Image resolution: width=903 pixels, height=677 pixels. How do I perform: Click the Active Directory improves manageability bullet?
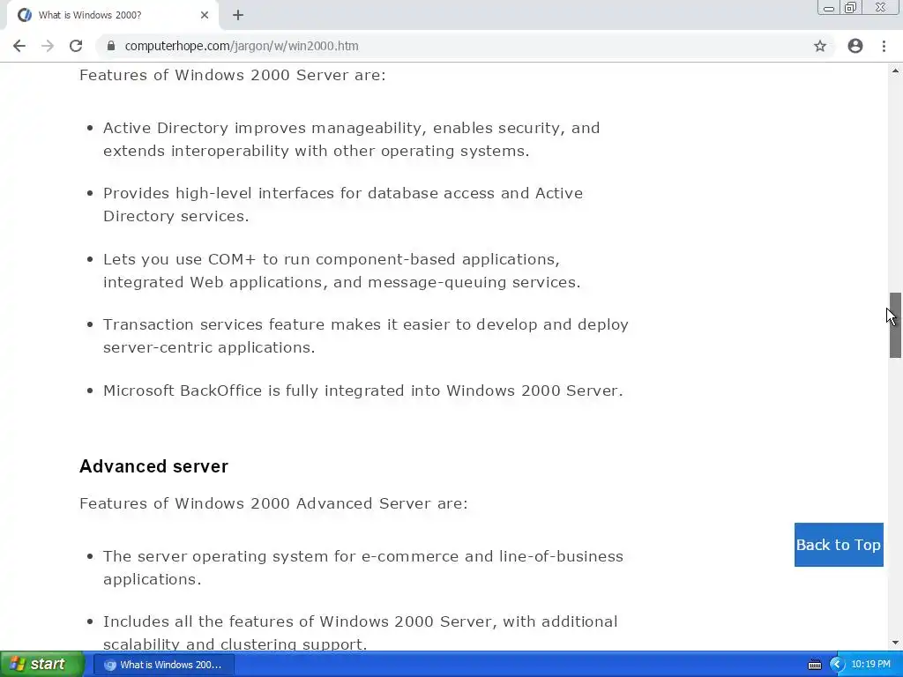tap(351, 139)
